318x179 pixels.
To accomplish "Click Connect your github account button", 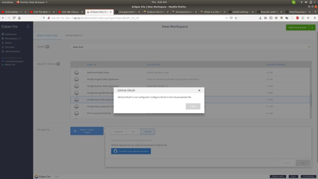I will pos(131,151).
